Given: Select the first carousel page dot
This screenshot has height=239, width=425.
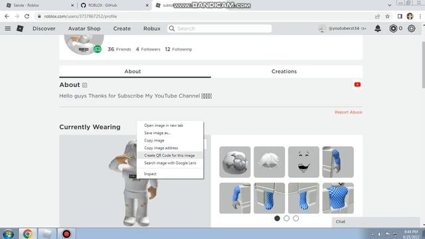Looking at the screenshot, I should point(277,218).
